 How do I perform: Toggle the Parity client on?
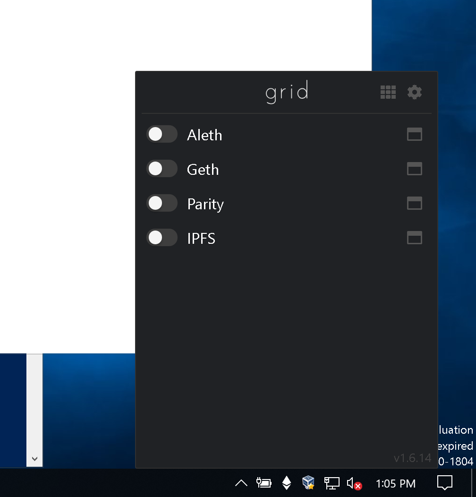162,203
